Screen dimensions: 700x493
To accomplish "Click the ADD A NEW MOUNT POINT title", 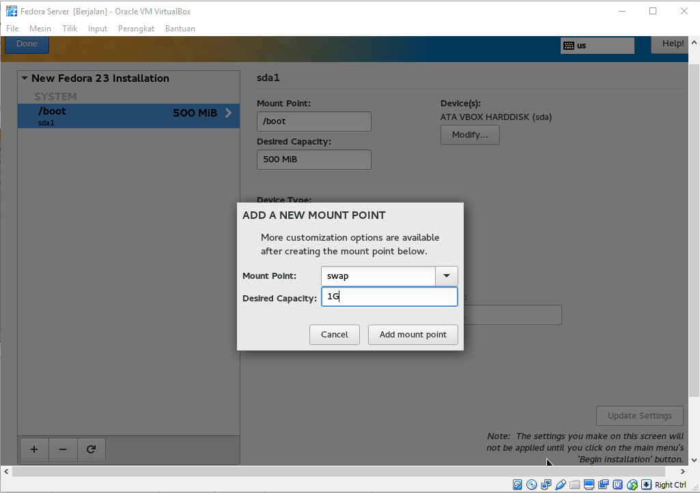I will (x=314, y=215).
